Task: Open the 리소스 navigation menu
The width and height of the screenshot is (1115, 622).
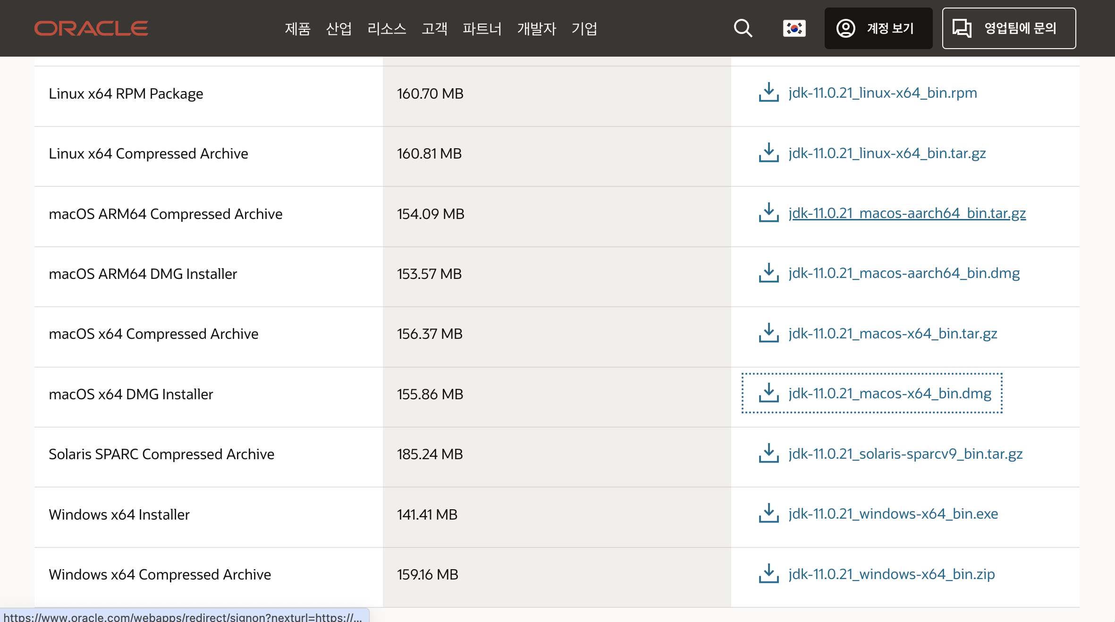Action: [387, 29]
